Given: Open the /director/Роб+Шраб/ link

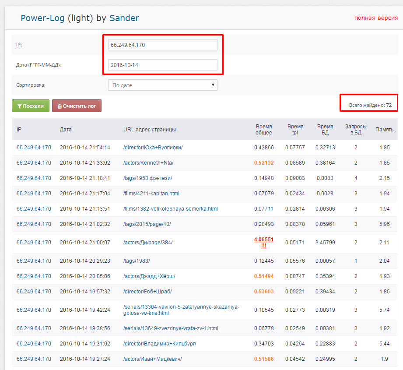Looking at the screenshot, I should (x=147, y=292).
